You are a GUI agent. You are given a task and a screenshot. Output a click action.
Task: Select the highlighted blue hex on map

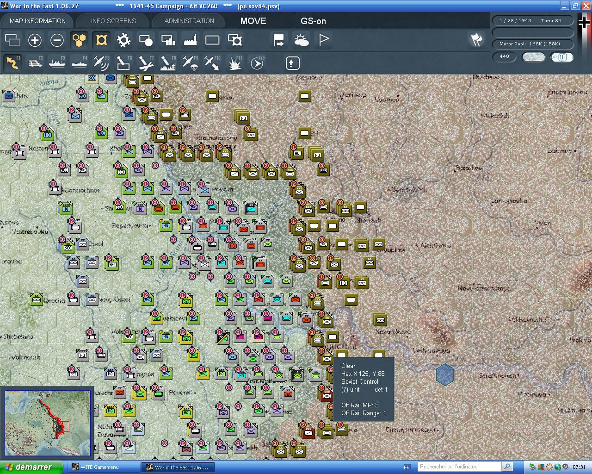[444, 374]
